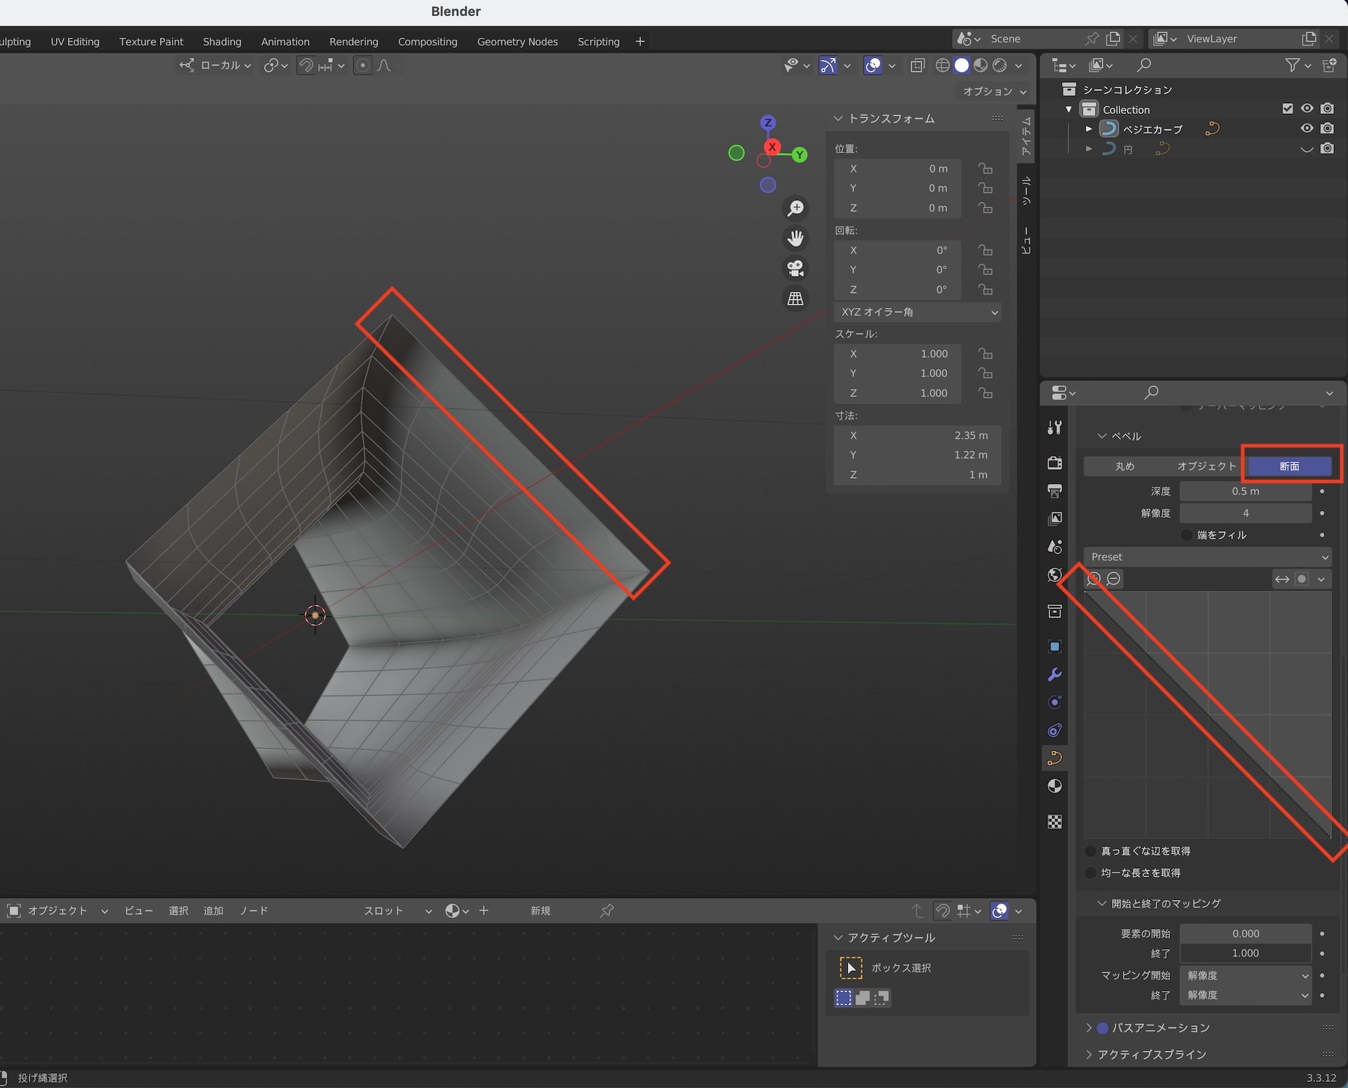Enable the 端をフィル checkbox
The height and width of the screenshot is (1088, 1348).
(1188, 535)
